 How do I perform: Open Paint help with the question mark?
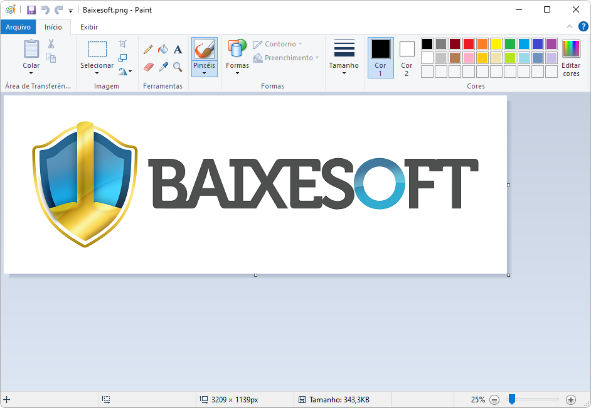pos(583,26)
